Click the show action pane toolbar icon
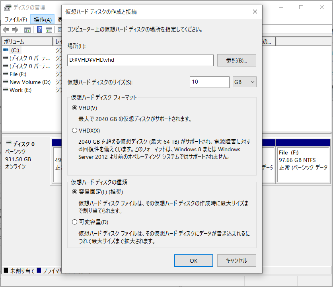 click(x=49, y=29)
